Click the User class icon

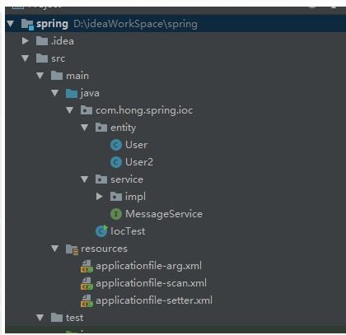pos(116,145)
